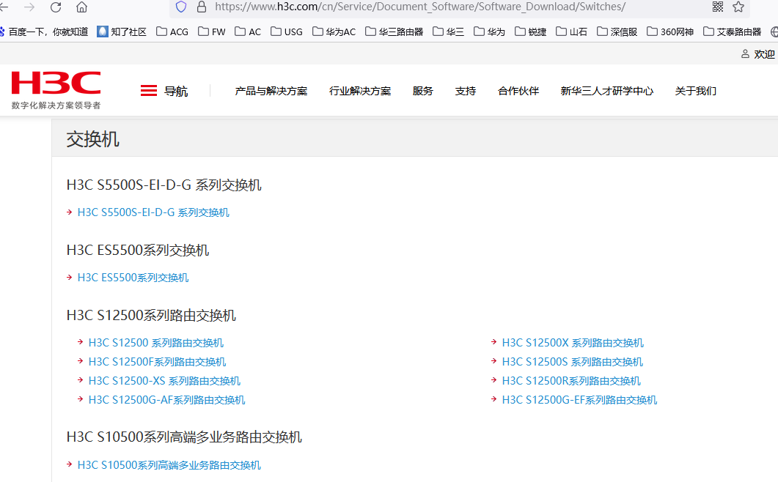Click the H3C ES5500系列交换机 section heading
This screenshot has width=778, height=482.
138,250
